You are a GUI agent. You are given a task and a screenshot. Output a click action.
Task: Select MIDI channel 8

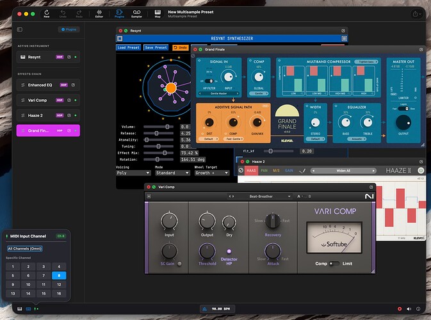59,275
